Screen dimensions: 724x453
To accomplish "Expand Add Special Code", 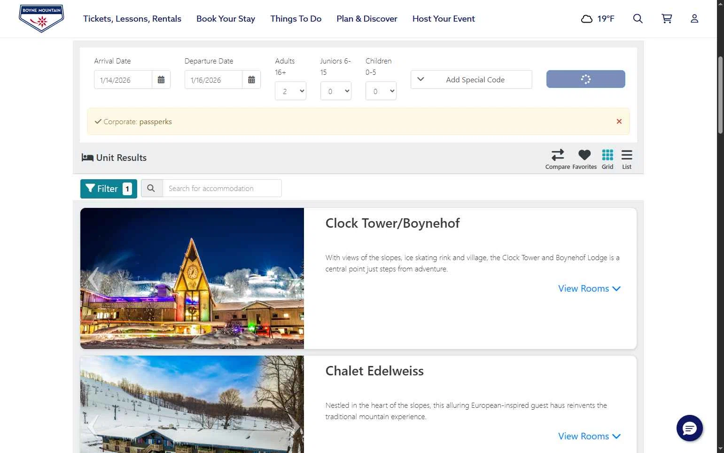I will click(471, 79).
